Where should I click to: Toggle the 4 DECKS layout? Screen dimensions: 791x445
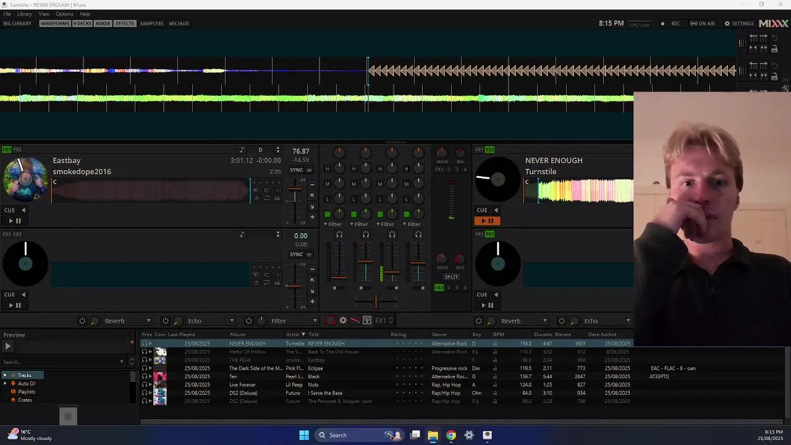82,23
